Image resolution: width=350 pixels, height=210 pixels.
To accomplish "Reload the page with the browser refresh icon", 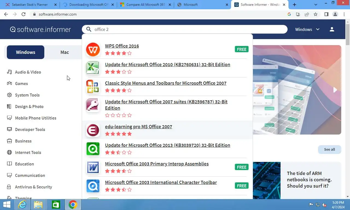I will [24, 14].
